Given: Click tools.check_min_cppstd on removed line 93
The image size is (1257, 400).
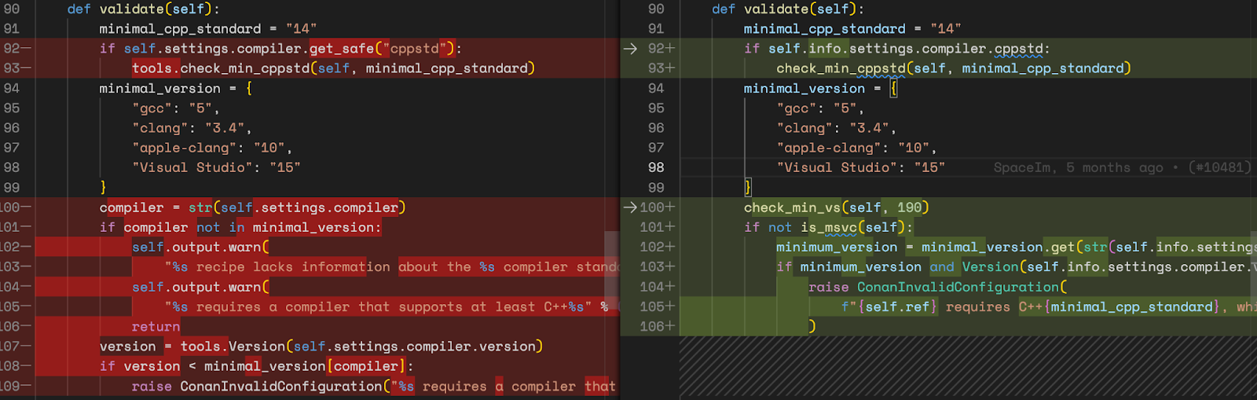Looking at the screenshot, I should [x=221, y=68].
